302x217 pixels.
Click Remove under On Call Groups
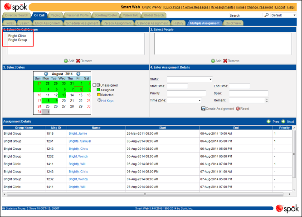click(x=84, y=61)
